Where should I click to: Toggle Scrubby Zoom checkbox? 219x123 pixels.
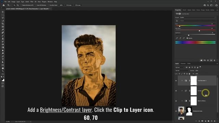(49, 5)
